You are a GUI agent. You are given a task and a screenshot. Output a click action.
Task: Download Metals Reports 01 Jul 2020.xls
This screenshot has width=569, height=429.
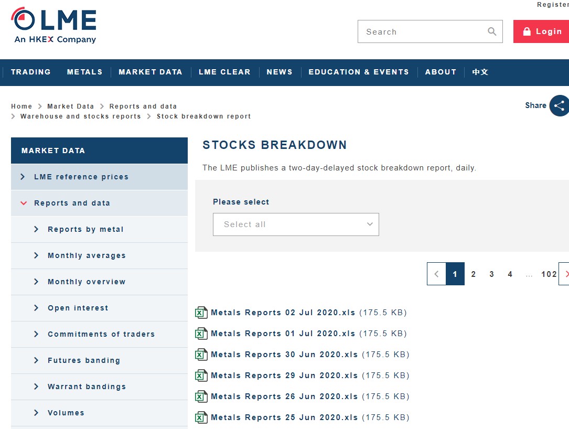click(x=283, y=334)
